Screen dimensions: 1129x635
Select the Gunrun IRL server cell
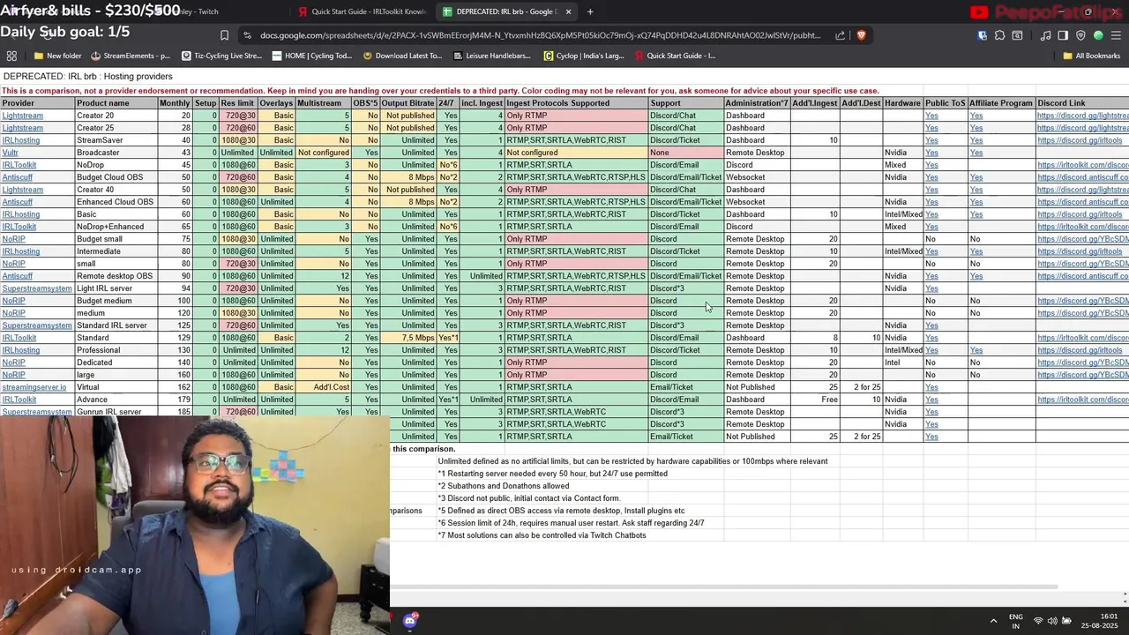(116, 412)
